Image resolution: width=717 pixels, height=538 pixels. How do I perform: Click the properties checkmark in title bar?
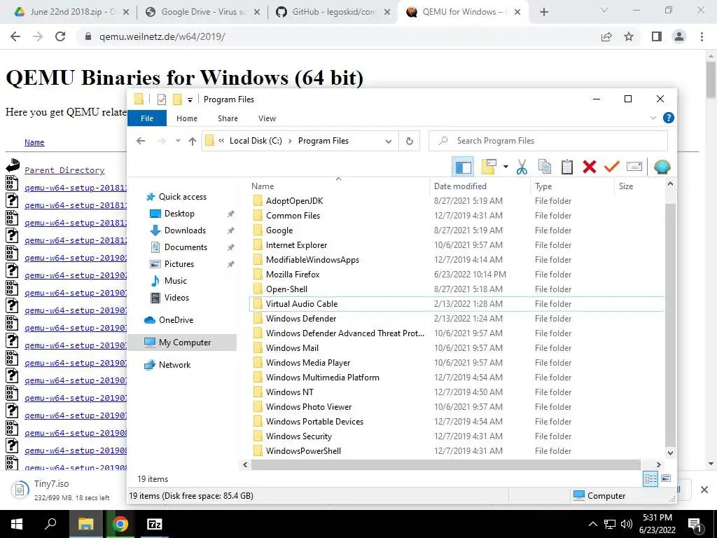click(162, 99)
